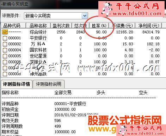Click the 评测周期数 value 499

[x=57, y=126]
